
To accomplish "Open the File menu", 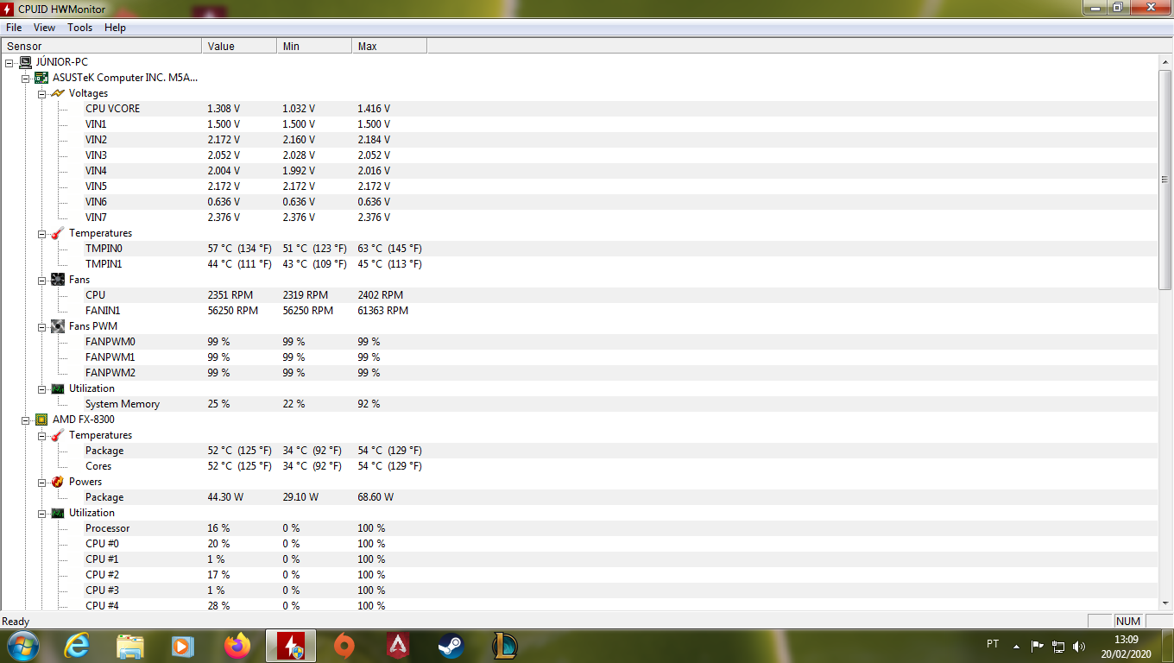I will pyautogui.click(x=14, y=28).
